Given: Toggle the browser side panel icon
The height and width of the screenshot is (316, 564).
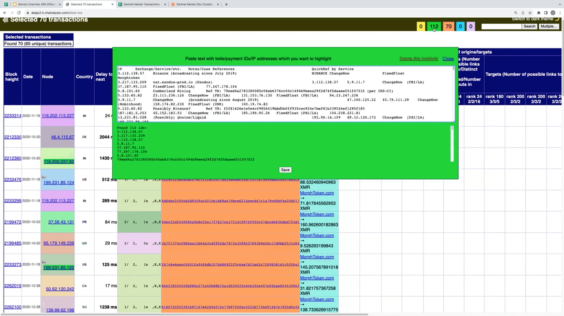Looking at the screenshot, I should click(x=545, y=13).
